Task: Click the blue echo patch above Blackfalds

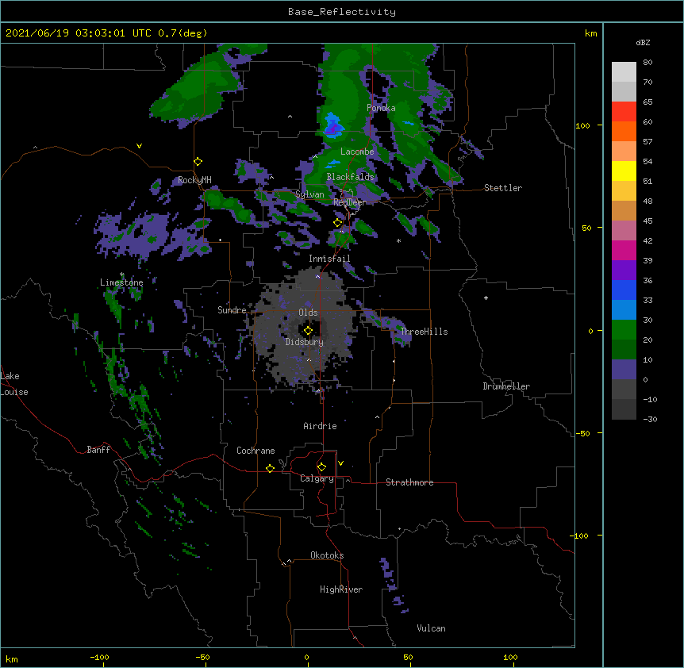Action: click(334, 163)
